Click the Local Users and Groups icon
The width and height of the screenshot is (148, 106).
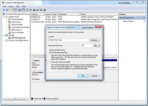9,27
